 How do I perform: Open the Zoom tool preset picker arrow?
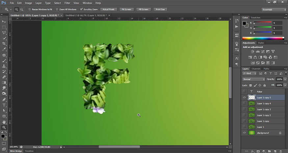(x=11, y=9)
